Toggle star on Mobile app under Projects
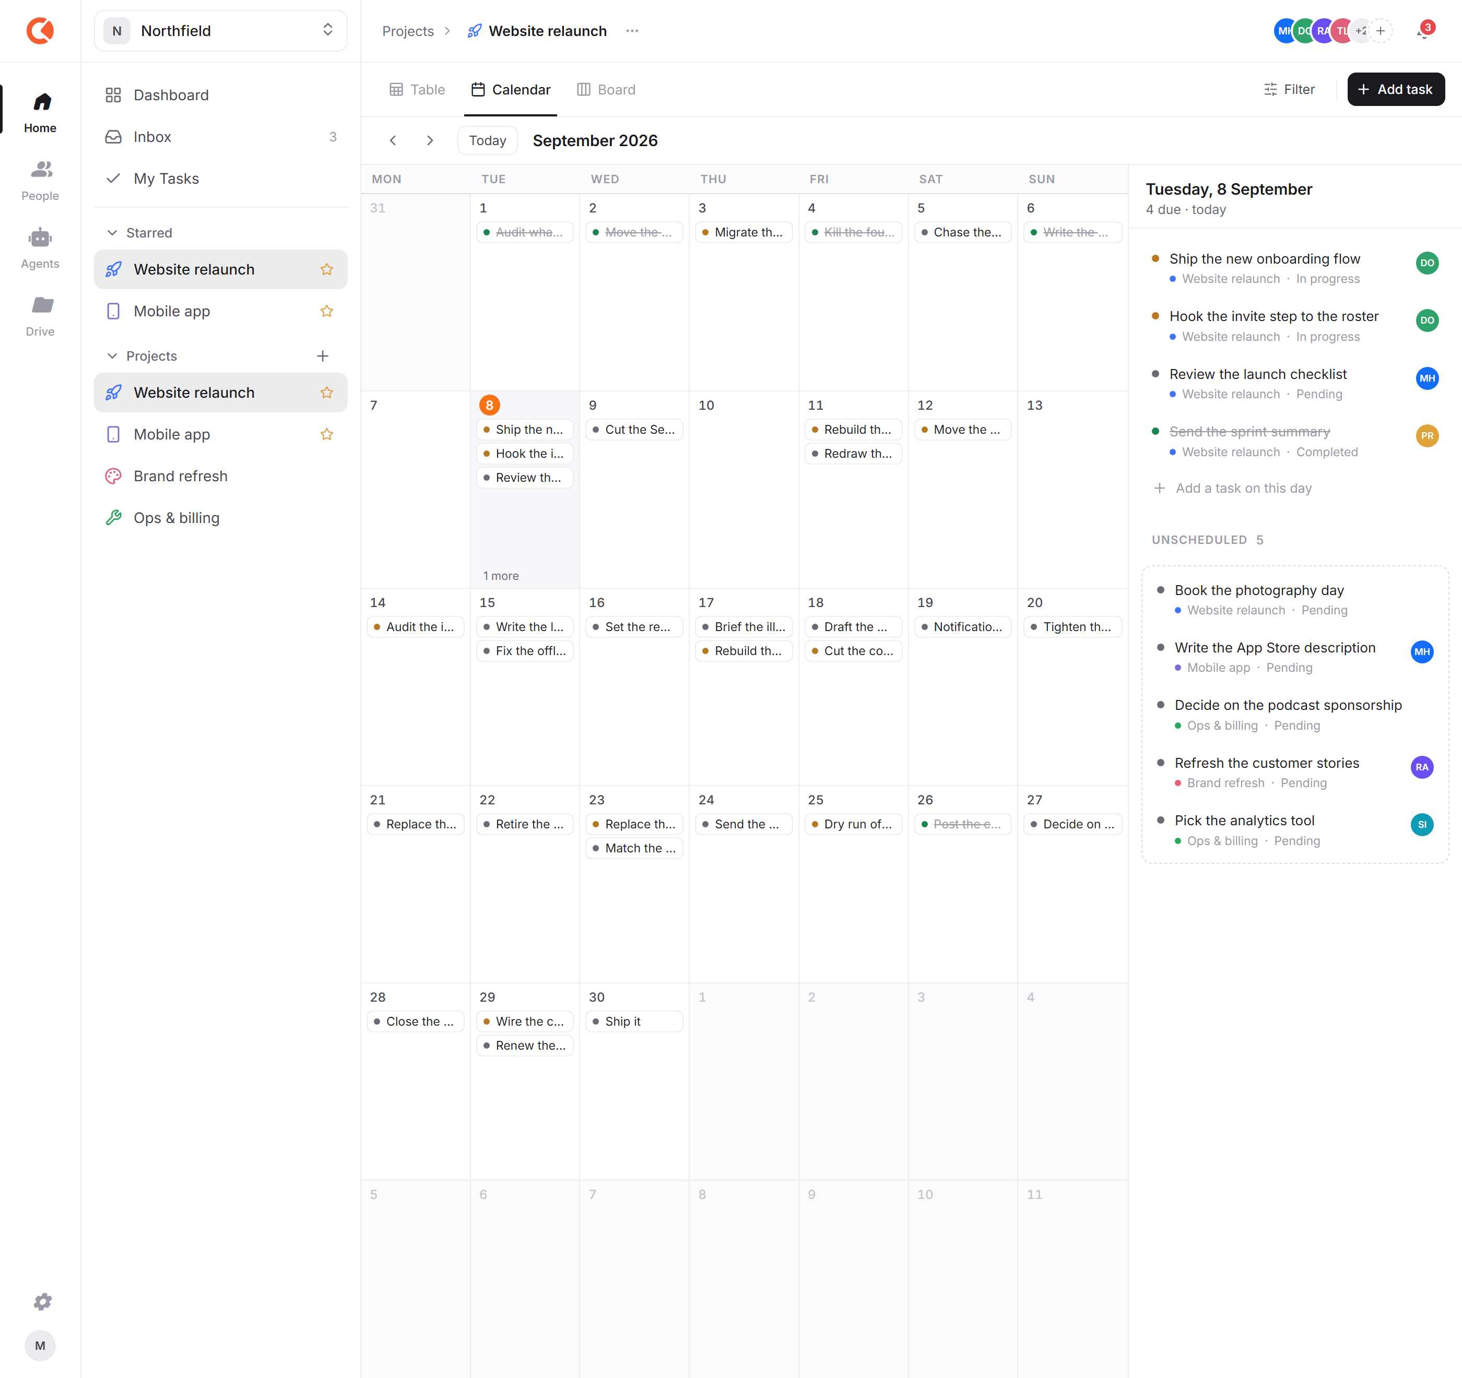The height and width of the screenshot is (1378, 1462). coord(326,435)
